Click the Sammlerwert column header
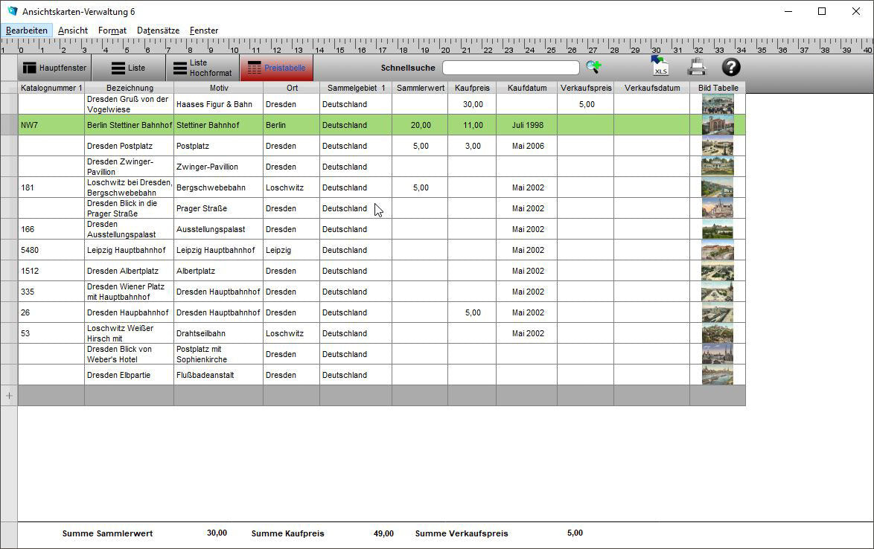The image size is (874, 549). (420, 88)
